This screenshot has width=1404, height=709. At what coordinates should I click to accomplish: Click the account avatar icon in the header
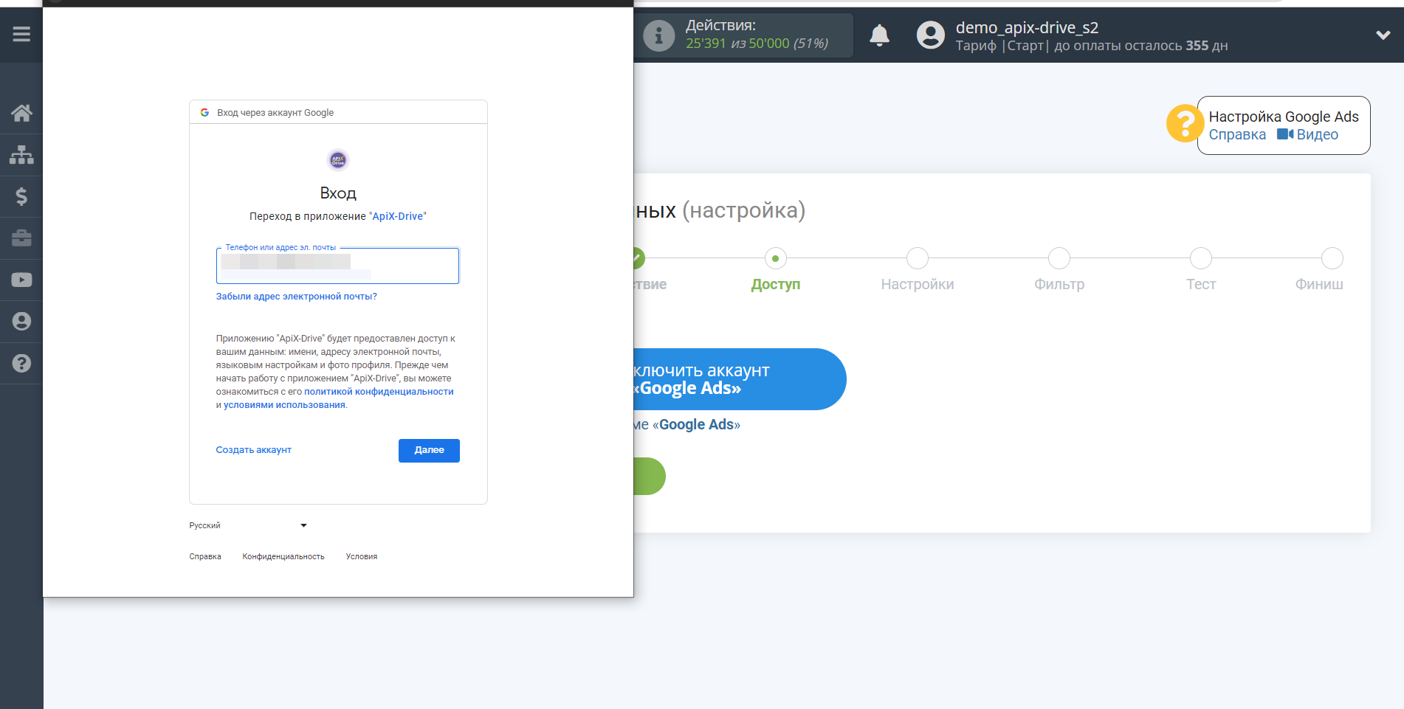(930, 35)
